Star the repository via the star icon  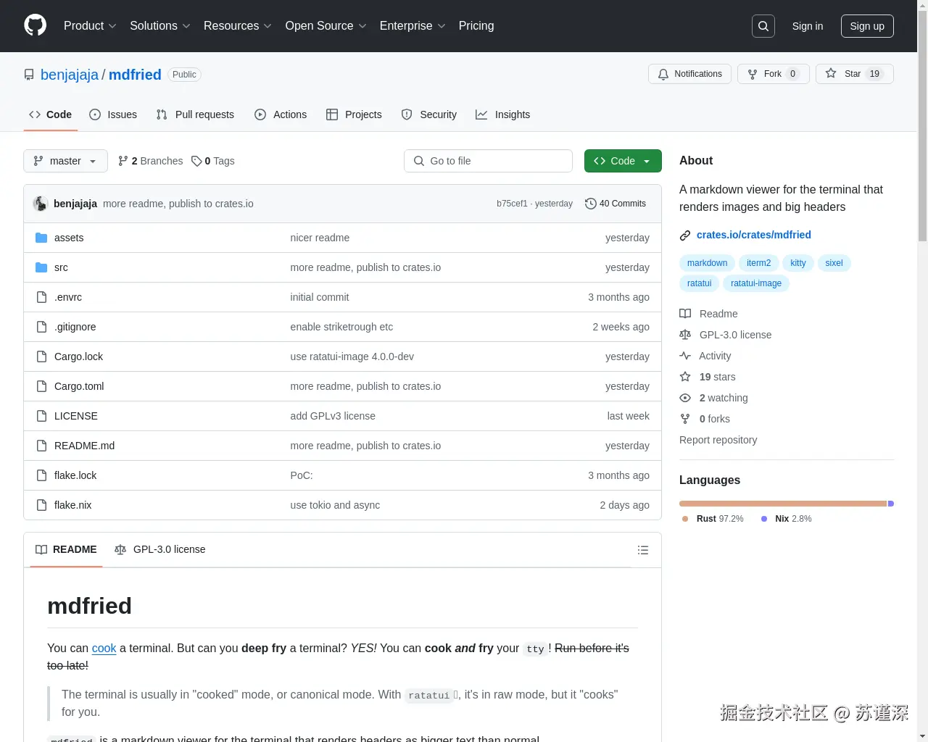click(831, 73)
